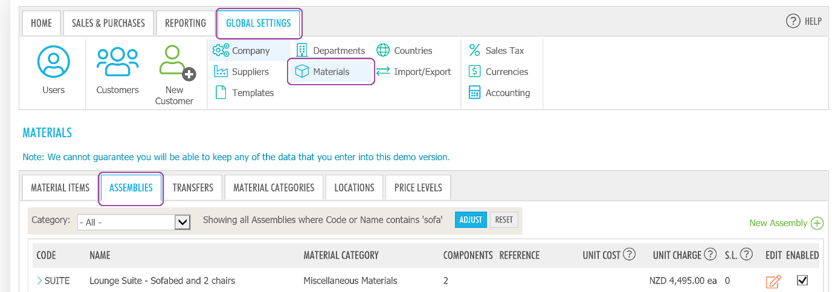This screenshot has width=832, height=292.
Task: Select the Sales & Purchases tab
Action: pos(108,23)
